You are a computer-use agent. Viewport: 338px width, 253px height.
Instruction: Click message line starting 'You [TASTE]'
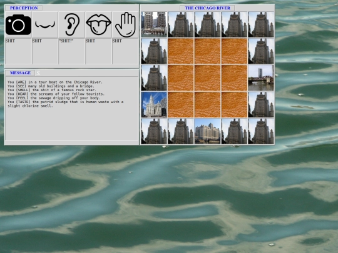(x=66, y=104)
